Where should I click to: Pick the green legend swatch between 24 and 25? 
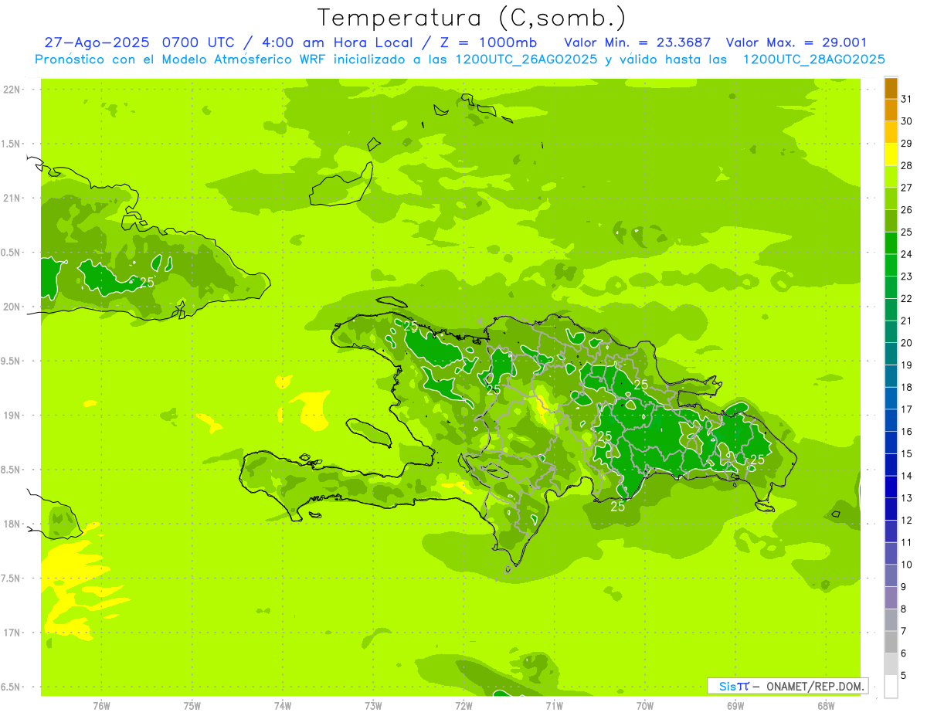click(x=891, y=243)
